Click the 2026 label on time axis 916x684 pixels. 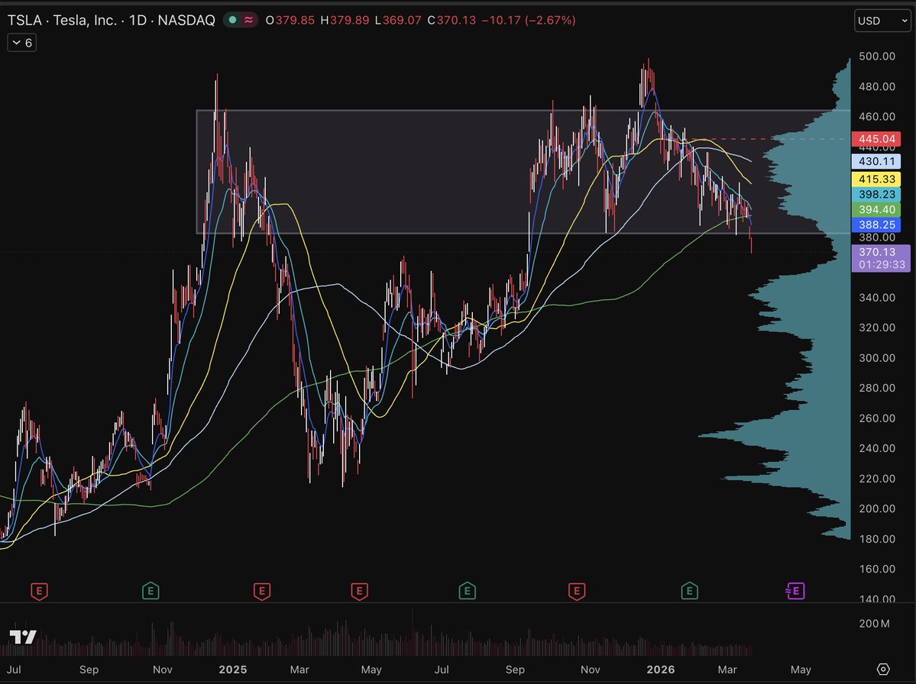661,669
